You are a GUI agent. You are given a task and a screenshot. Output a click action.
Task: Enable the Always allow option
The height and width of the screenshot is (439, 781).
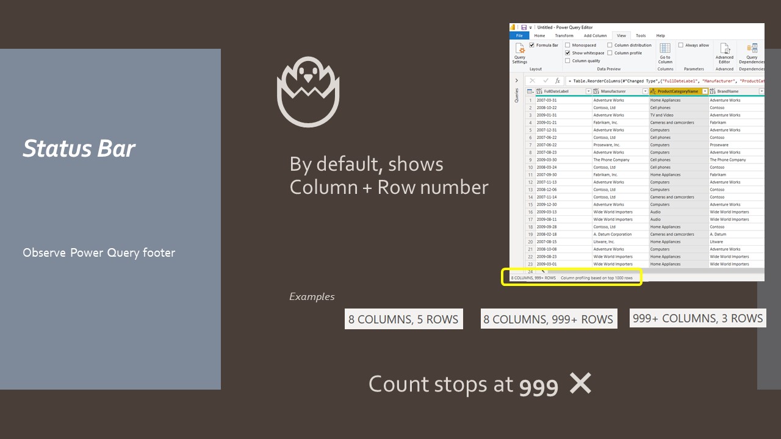pyautogui.click(x=680, y=45)
